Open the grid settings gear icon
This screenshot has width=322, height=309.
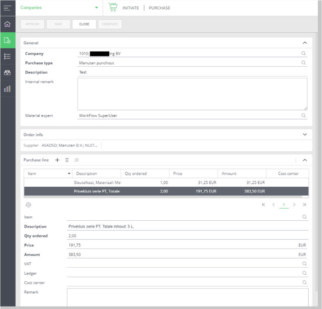(28, 205)
